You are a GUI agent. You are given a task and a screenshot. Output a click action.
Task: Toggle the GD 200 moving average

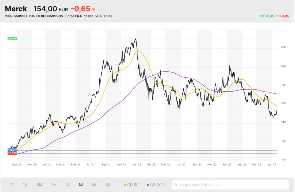coord(155,185)
